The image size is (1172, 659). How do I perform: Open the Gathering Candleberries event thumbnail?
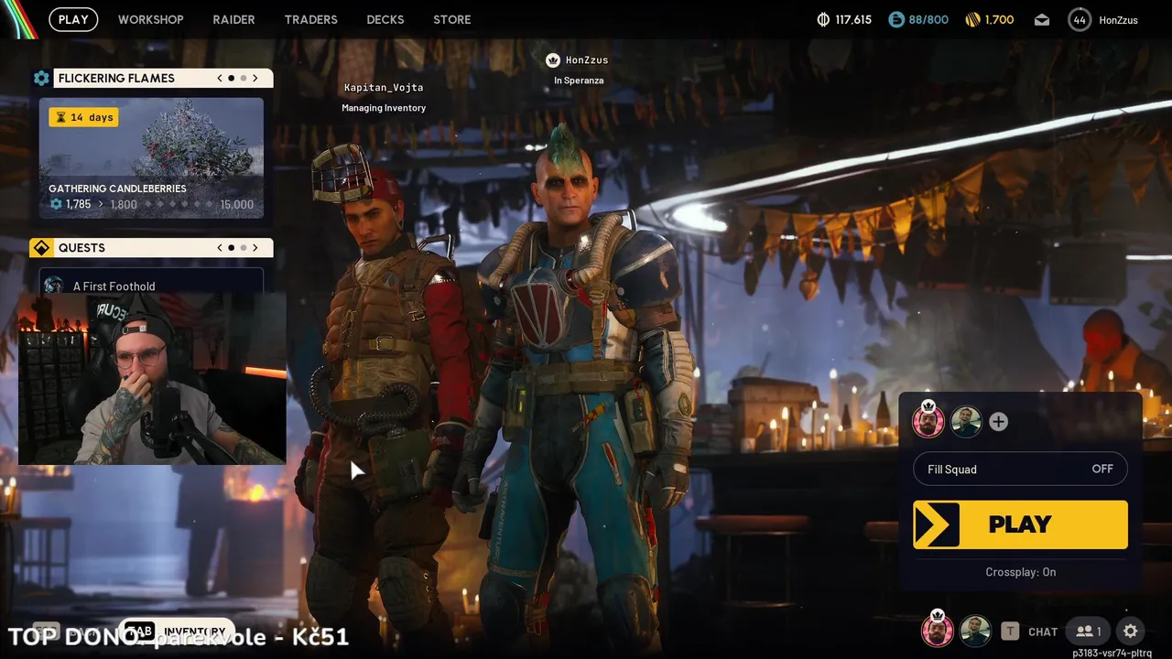click(x=151, y=158)
